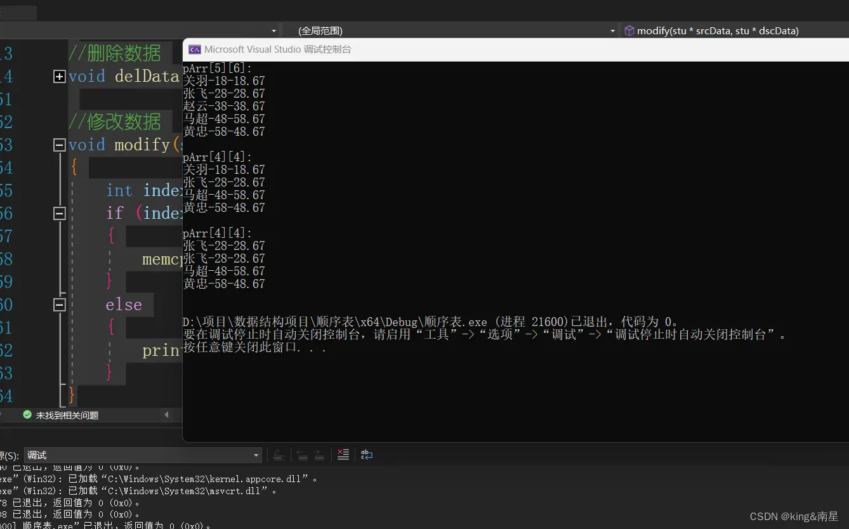Image resolution: width=849 pixels, height=529 pixels.
Task: Open the leftmost navigation bar dropdown arrow
Action: click(x=274, y=30)
